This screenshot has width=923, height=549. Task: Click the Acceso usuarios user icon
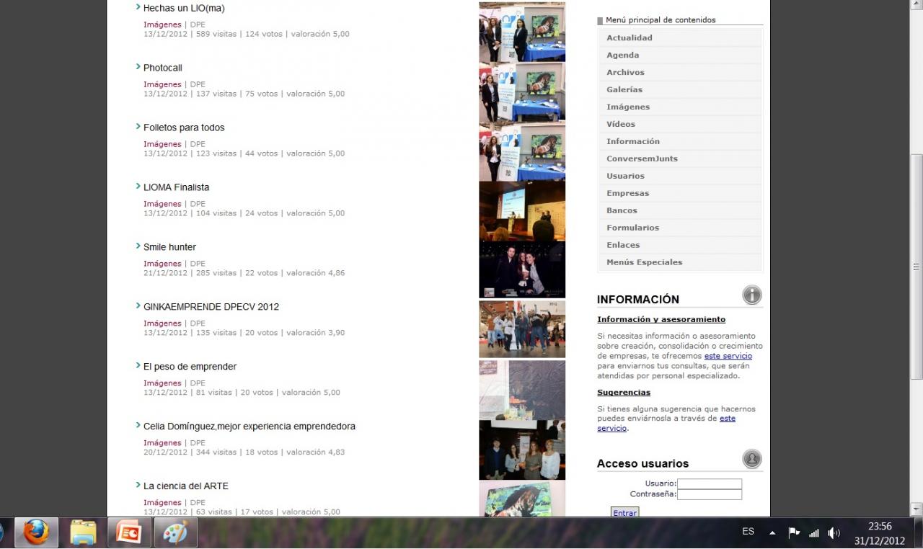coord(752,459)
